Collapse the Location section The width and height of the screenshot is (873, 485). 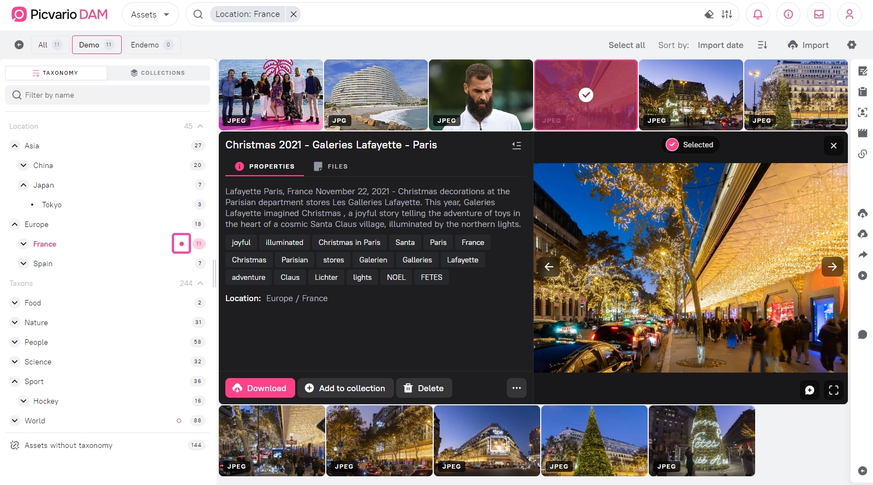(200, 126)
